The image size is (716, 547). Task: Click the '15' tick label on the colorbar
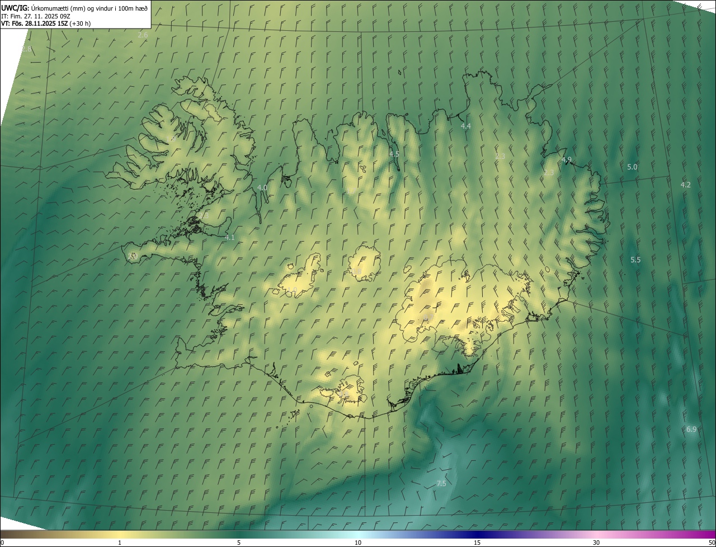[x=477, y=543]
